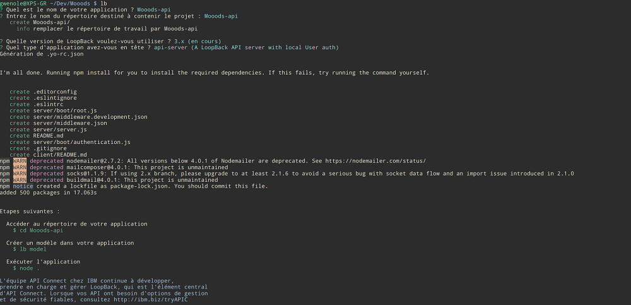This screenshot has height=305, width=631.
Task: Click the server/server.js file path
Action: (x=59, y=129)
